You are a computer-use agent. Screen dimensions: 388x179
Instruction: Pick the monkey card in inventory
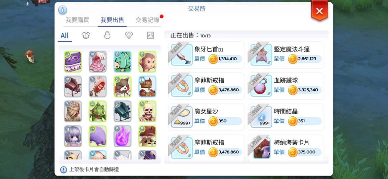click(147, 62)
